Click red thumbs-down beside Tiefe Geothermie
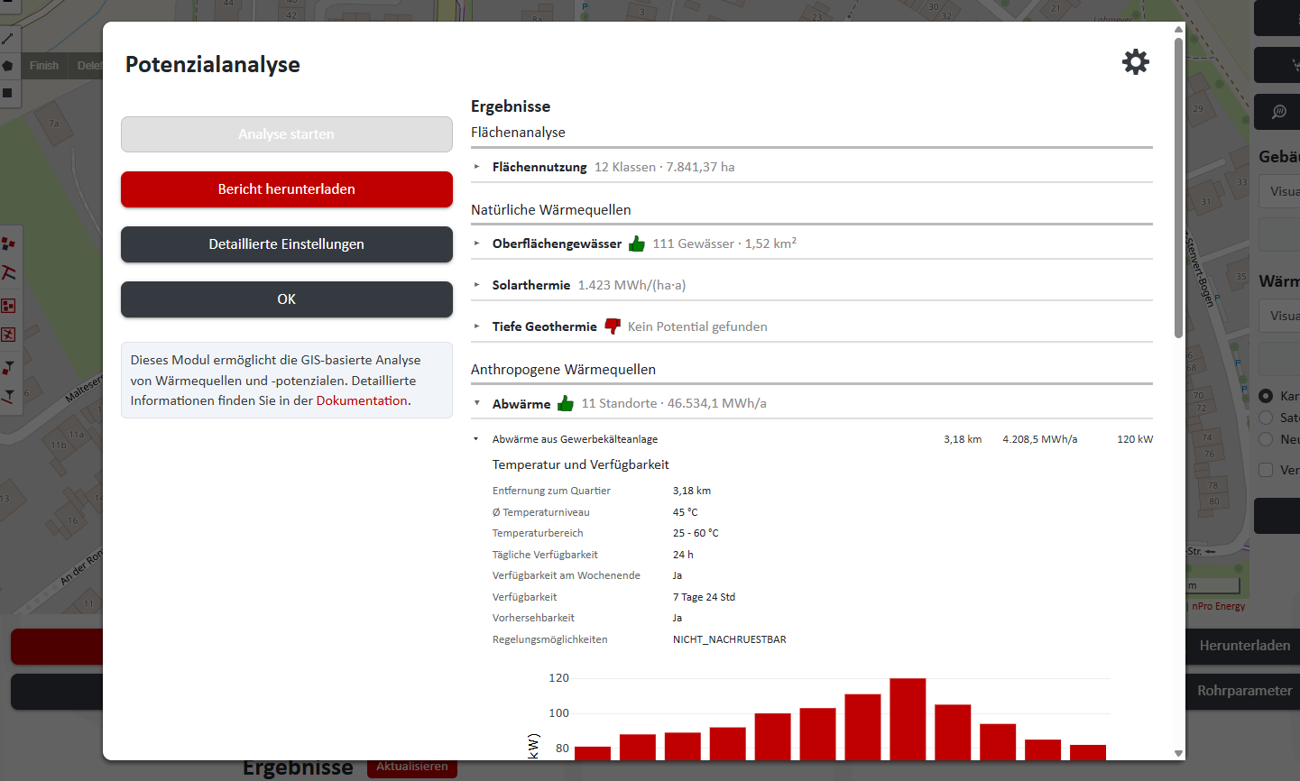The image size is (1300, 781). 613,326
